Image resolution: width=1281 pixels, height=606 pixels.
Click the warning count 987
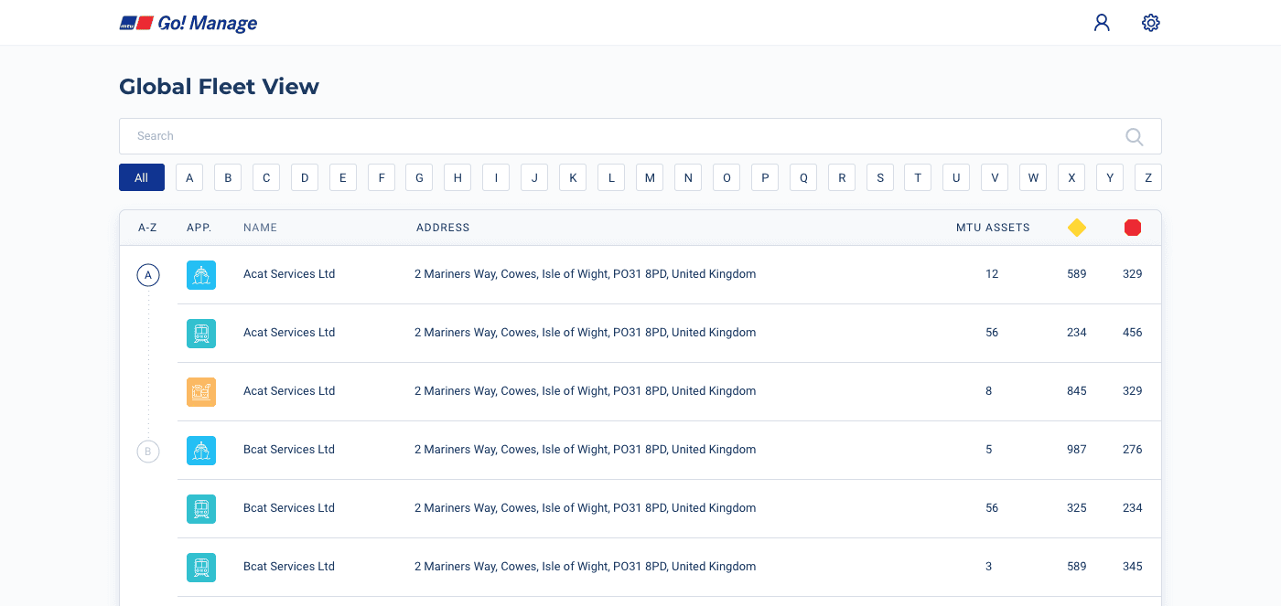click(x=1077, y=450)
